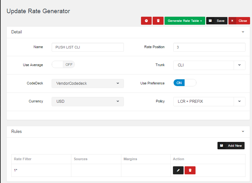
Task: Toggle the Use Average switch
Action: pyautogui.click(x=63, y=65)
